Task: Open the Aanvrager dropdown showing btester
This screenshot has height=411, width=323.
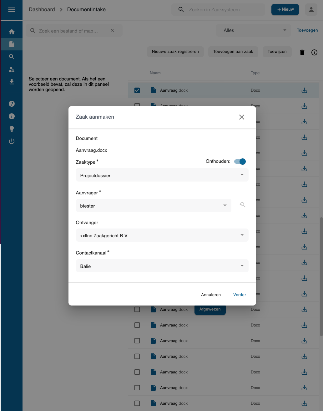Action: tap(154, 206)
